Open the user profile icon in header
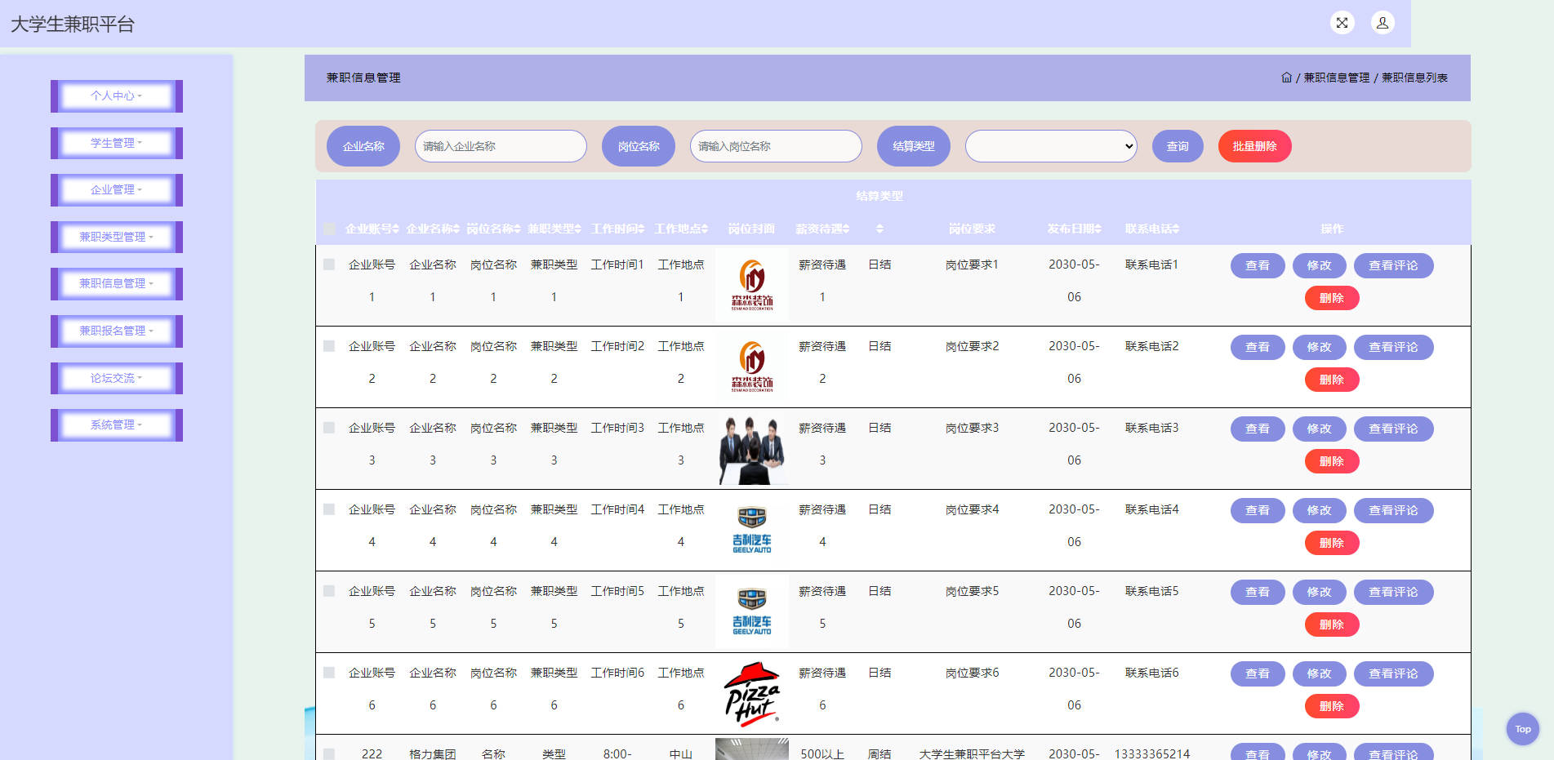The width and height of the screenshot is (1554, 760). tap(1383, 23)
